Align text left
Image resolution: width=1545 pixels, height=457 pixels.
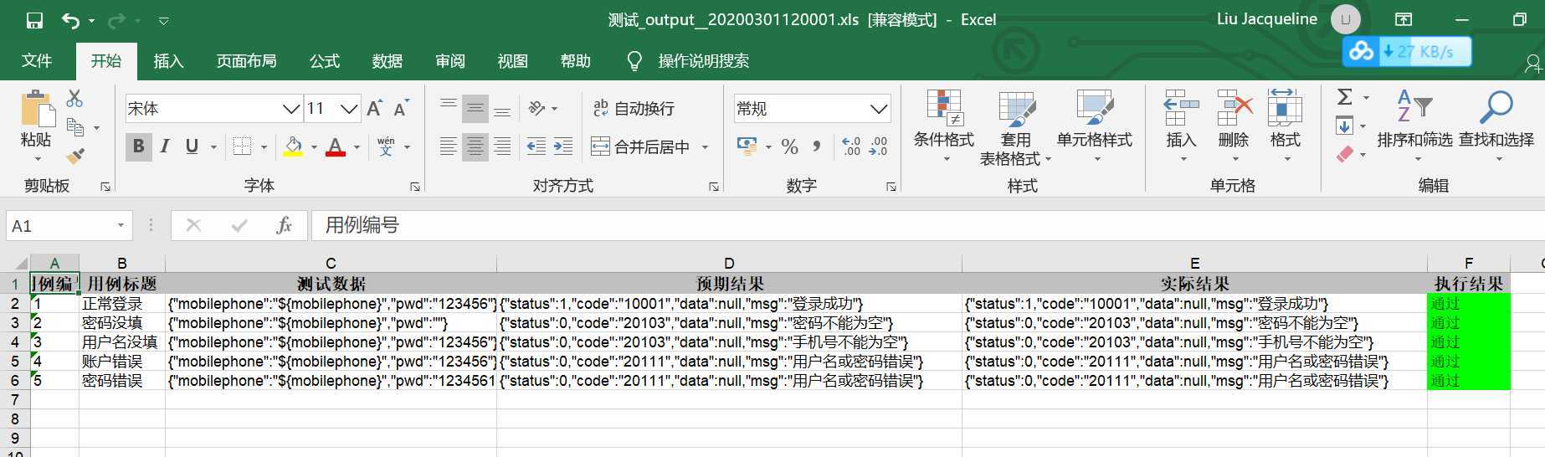click(449, 146)
